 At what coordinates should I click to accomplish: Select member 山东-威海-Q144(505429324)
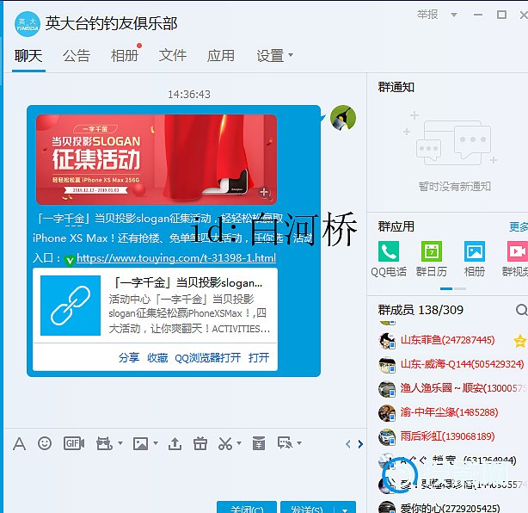click(462, 364)
